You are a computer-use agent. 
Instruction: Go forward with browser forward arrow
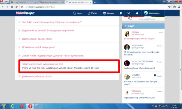pyautogui.click(x=7, y=7)
